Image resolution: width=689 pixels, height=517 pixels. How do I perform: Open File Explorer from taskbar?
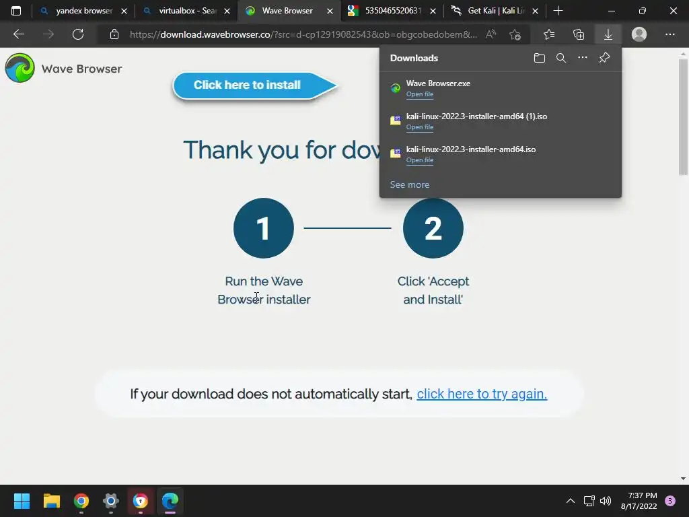(51, 501)
